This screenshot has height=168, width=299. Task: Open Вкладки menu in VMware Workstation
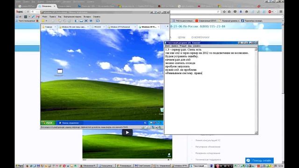click(87, 17)
